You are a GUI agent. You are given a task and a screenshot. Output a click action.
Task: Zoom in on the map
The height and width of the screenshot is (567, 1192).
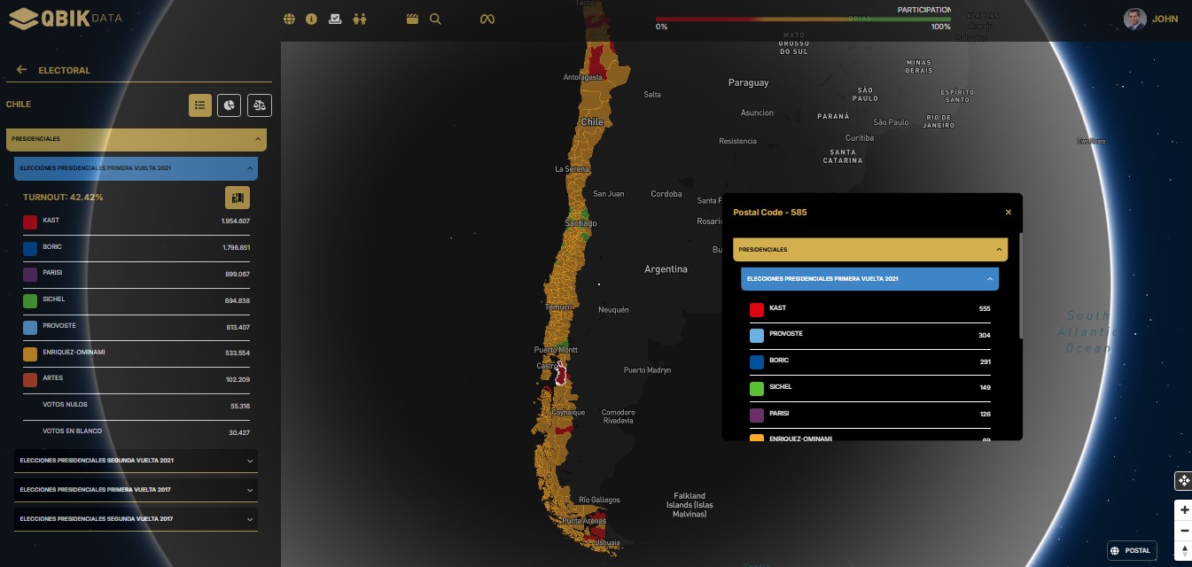1184,510
